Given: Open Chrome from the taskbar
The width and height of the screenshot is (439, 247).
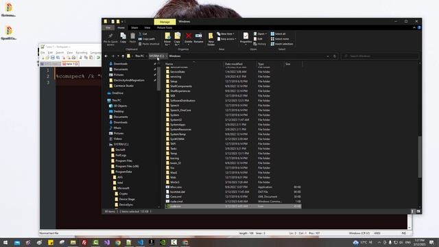Looking at the screenshot, I should pyautogui.click(x=118, y=242).
